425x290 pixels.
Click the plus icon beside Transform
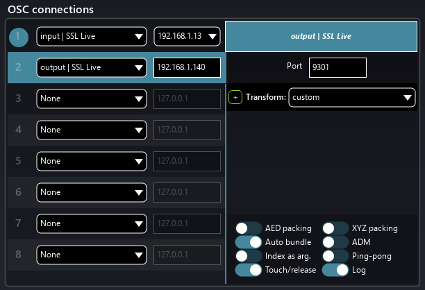coord(235,98)
